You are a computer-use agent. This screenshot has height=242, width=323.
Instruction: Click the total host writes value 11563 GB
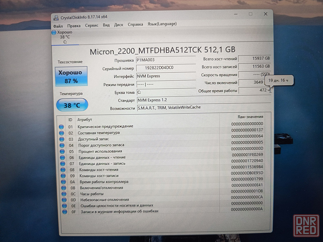click(255, 66)
